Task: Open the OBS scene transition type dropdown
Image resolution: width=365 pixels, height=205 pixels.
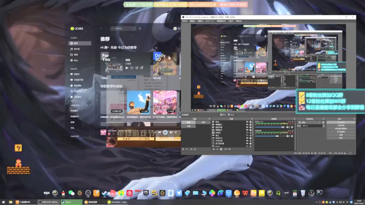Action: pos(309,123)
